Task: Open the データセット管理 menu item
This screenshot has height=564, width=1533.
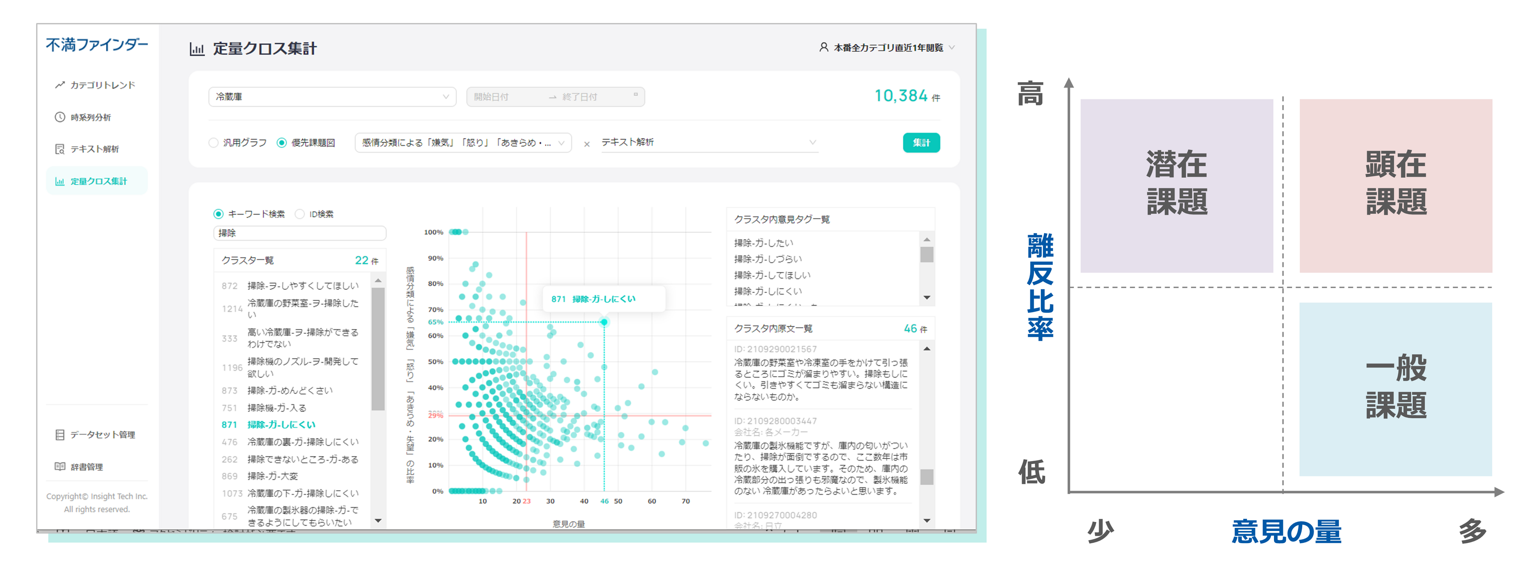Action: tap(102, 435)
